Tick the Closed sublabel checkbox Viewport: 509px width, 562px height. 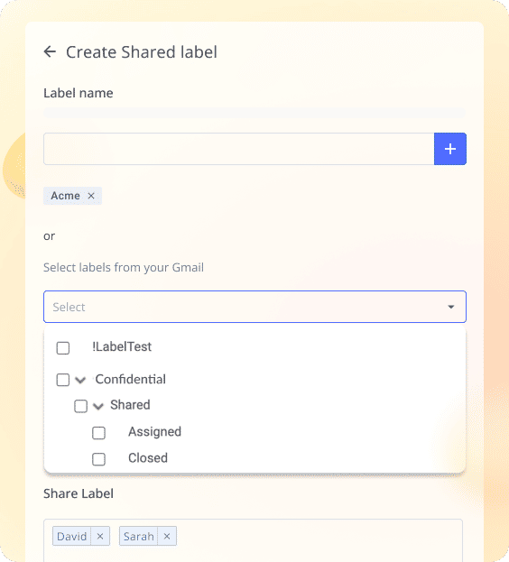pyautogui.click(x=98, y=459)
